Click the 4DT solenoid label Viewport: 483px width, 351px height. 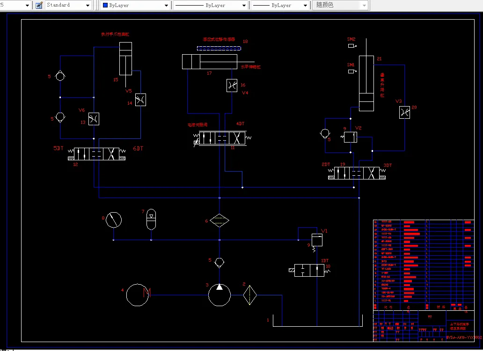point(240,124)
